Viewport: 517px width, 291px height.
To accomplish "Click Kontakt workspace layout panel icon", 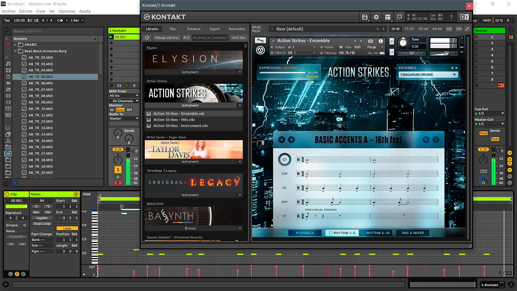I will tap(388, 17).
